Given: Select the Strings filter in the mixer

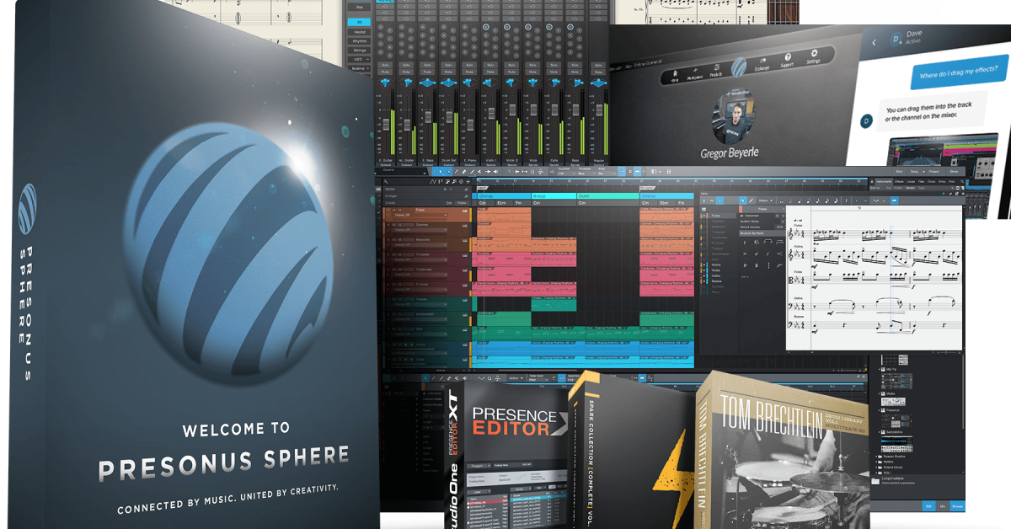Looking at the screenshot, I should [359, 51].
